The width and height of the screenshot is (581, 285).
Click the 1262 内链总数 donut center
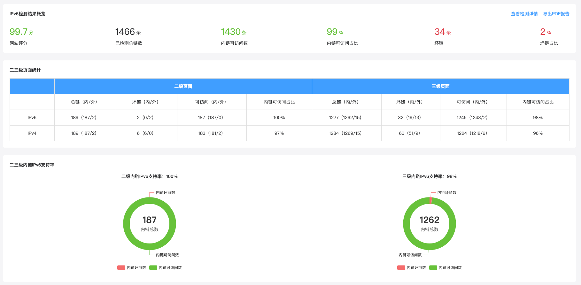(429, 223)
